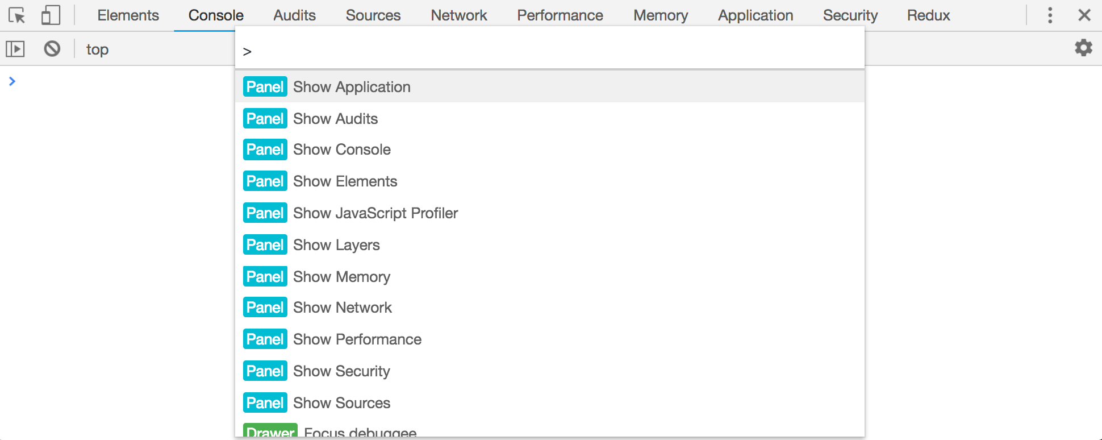Clear console with the ban icon

coord(52,49)
